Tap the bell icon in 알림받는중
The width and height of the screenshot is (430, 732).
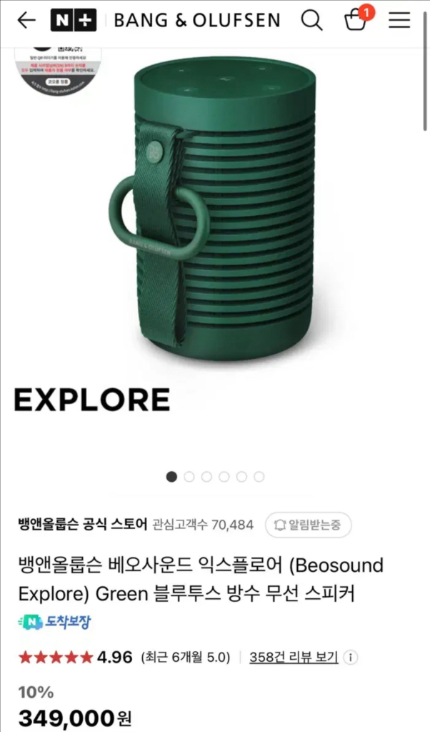(279, 525)
